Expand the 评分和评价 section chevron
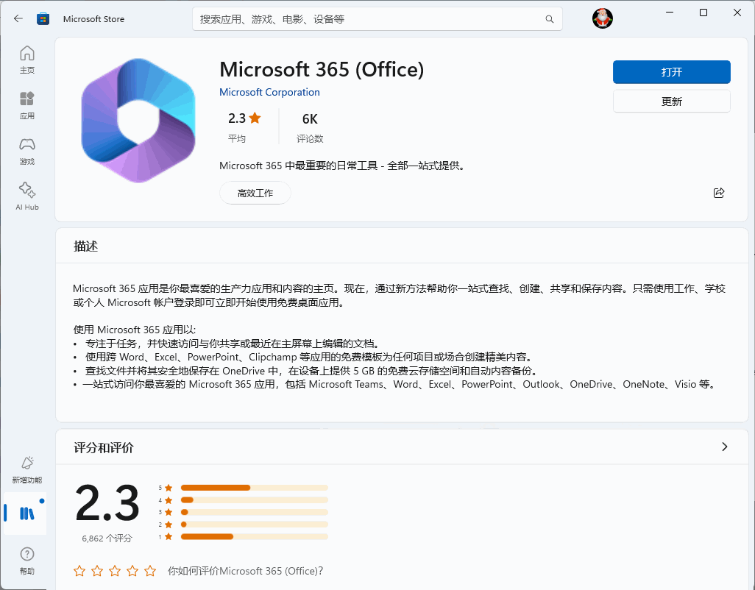755x590 pixels. pyautogui.click(x=725, y=447)
